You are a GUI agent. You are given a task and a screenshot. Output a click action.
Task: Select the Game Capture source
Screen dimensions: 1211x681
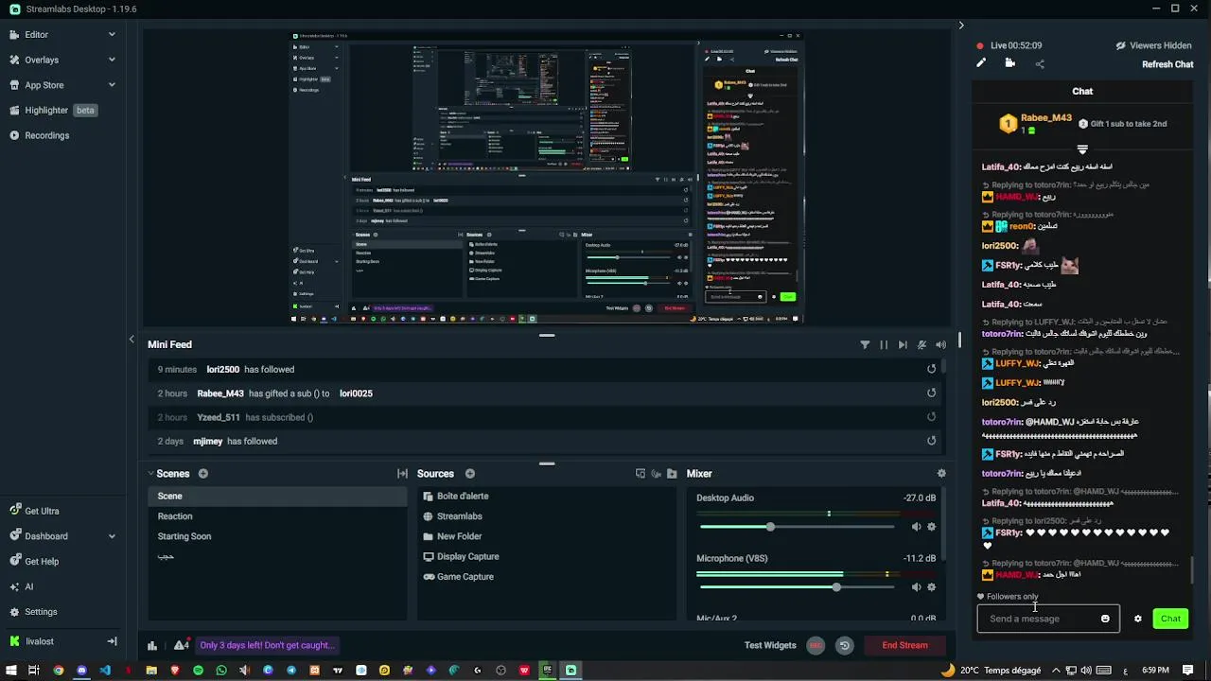(548, 576)
